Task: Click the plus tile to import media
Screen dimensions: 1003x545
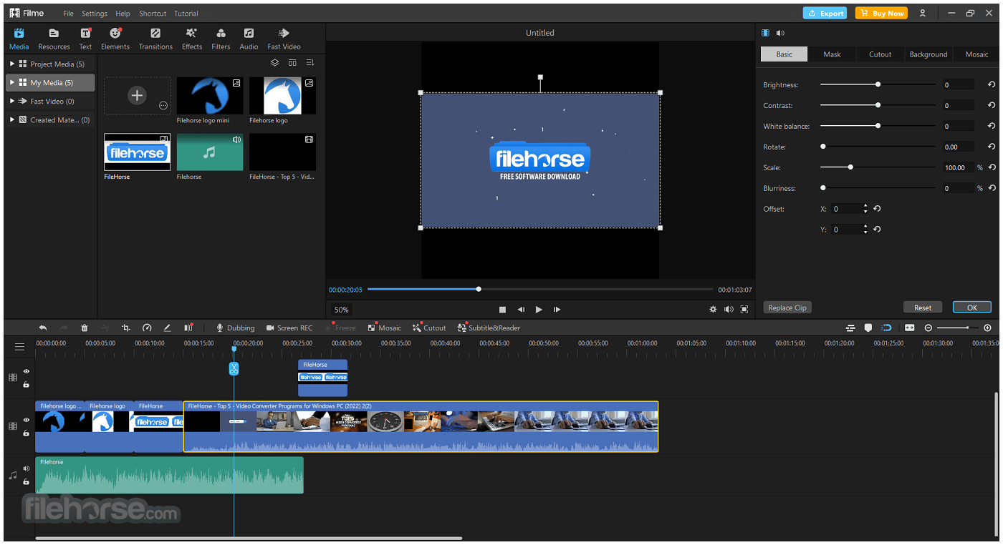Action: point(137,95)
